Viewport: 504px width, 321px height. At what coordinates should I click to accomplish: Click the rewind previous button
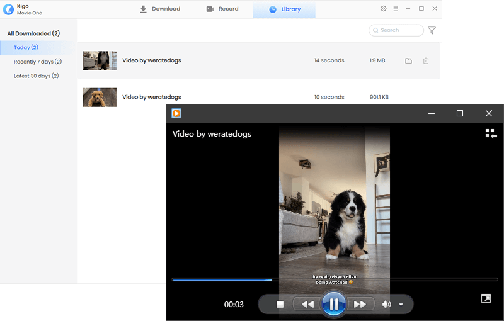tap(307, 304)
